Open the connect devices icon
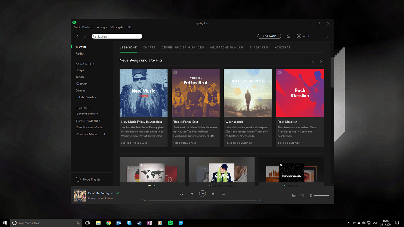Screen dimensions: 404x227 point(302,195)
